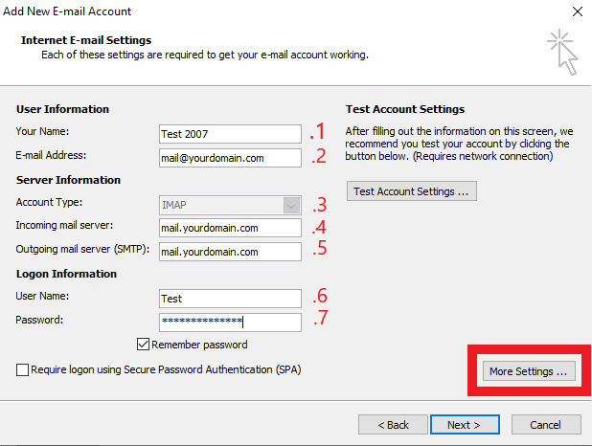Screen dimensions: 592x446
Task: Click the red number 1 annotation
Action: tap(318, 132)
